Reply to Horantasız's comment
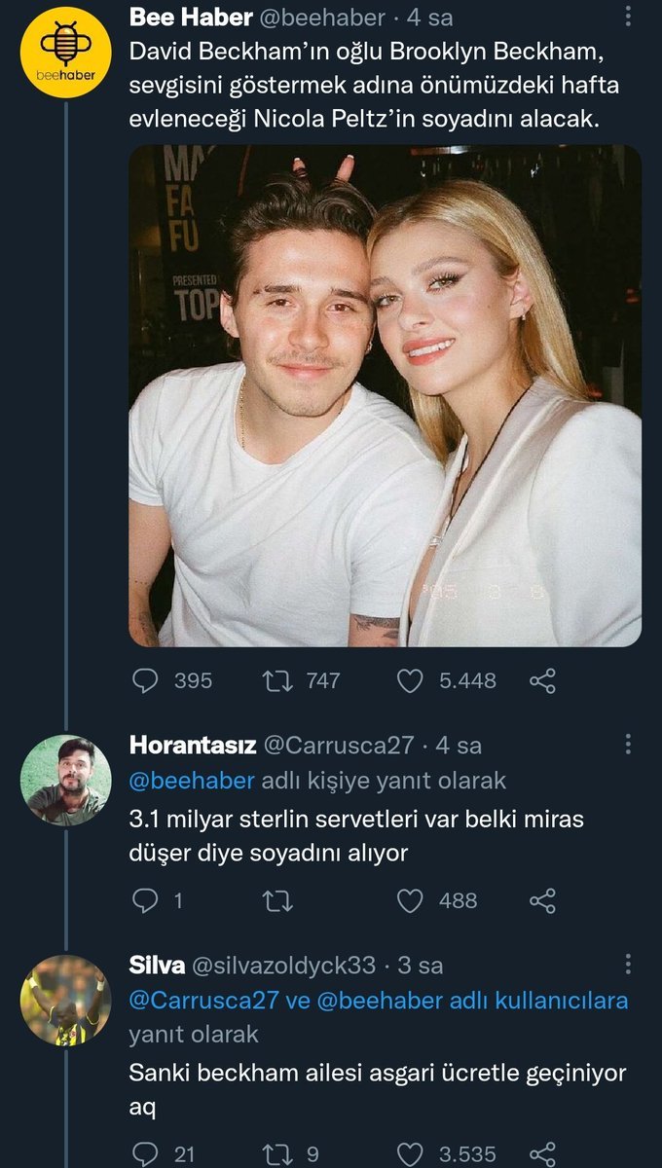This screenshot has width=662, height=1168. [144, 900]
